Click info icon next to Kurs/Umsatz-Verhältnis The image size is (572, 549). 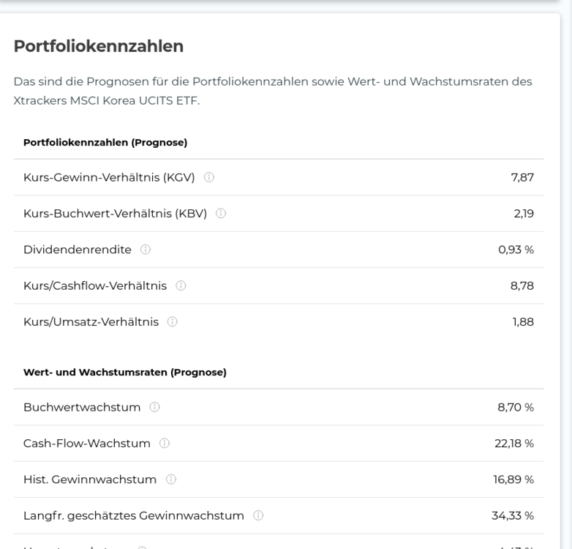pos(172,322)
